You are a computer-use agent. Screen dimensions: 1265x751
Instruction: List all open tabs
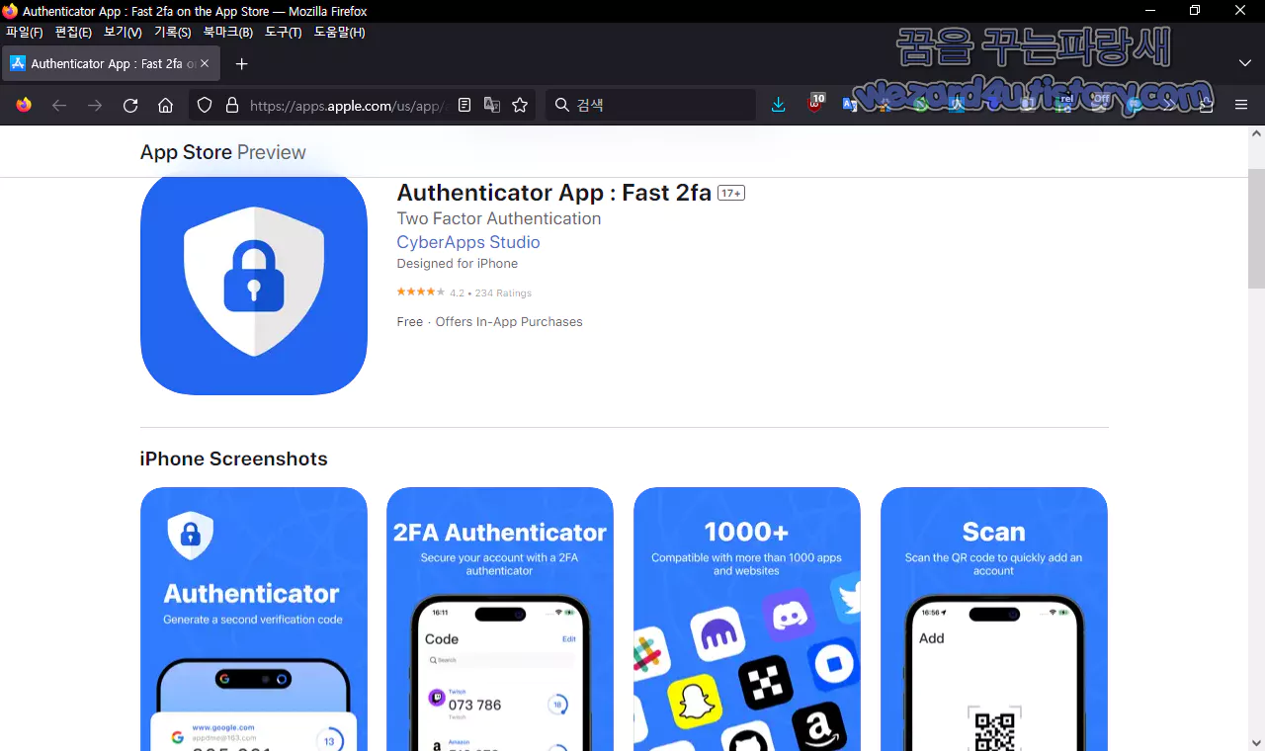point(1245,63)
